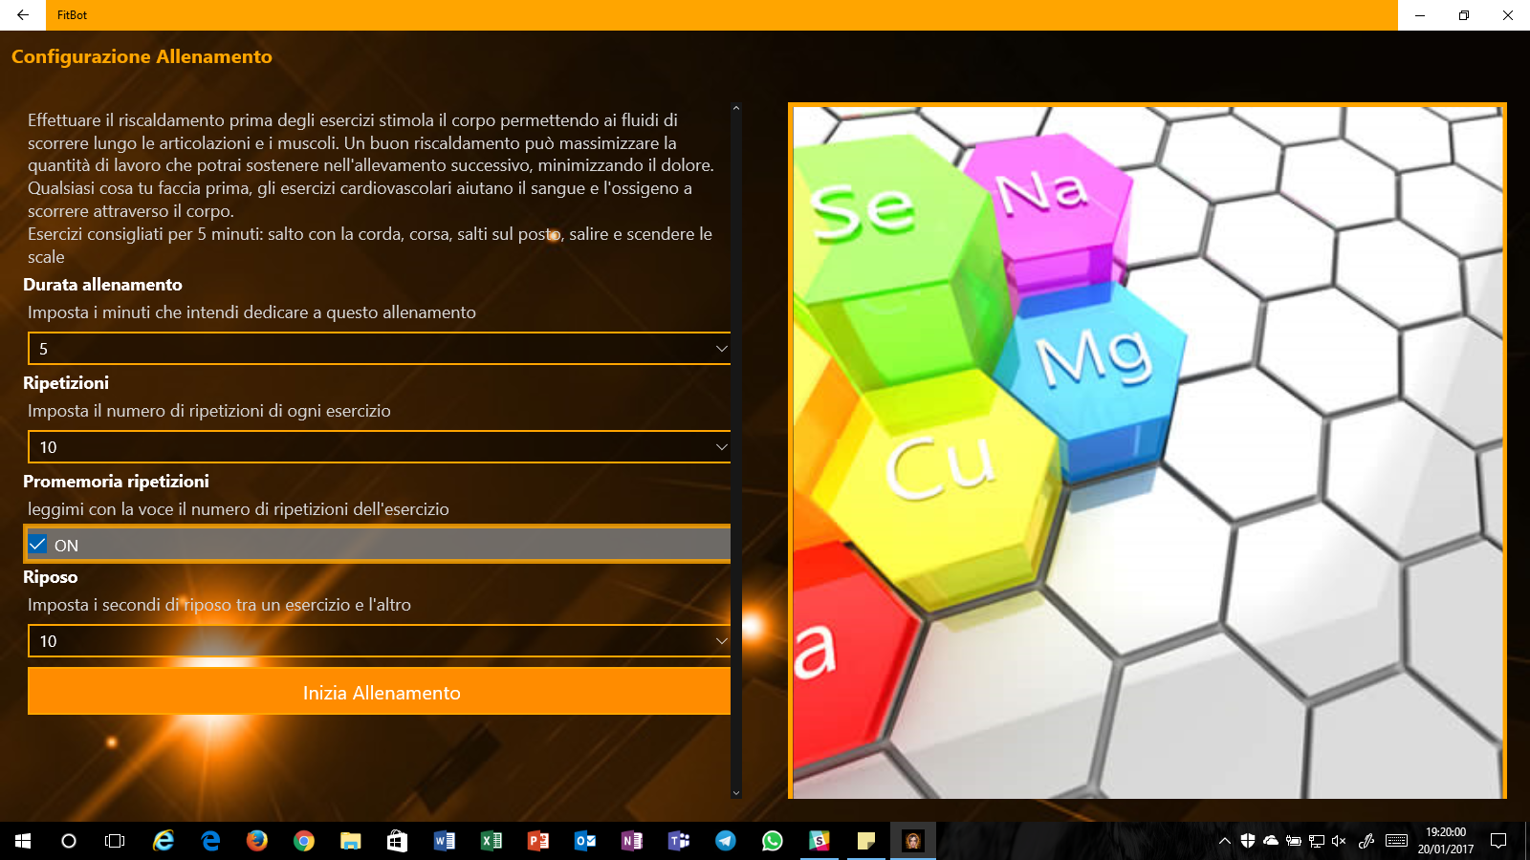Viewport: 1530px width, 860px height.
Task: Launch PowerPoint from taskbar
Action: click(x=538, y=841)
